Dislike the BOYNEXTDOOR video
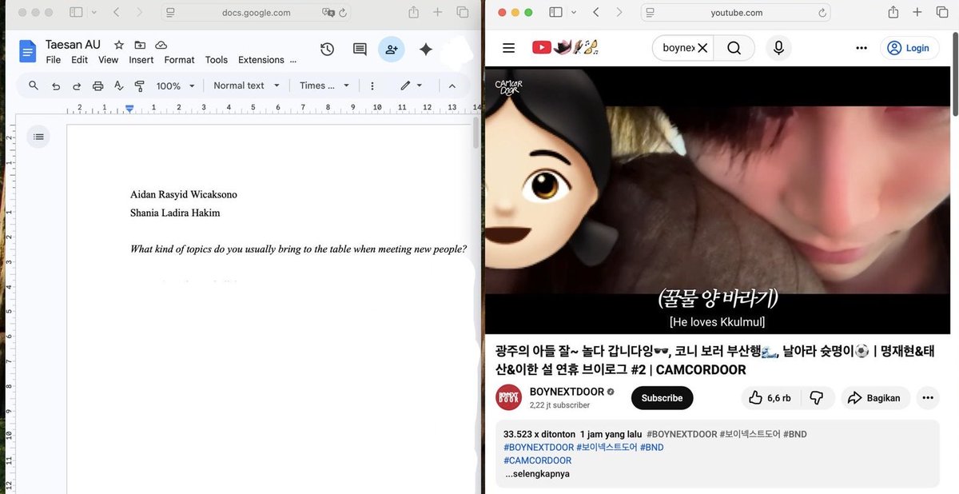 coord(816,397)
